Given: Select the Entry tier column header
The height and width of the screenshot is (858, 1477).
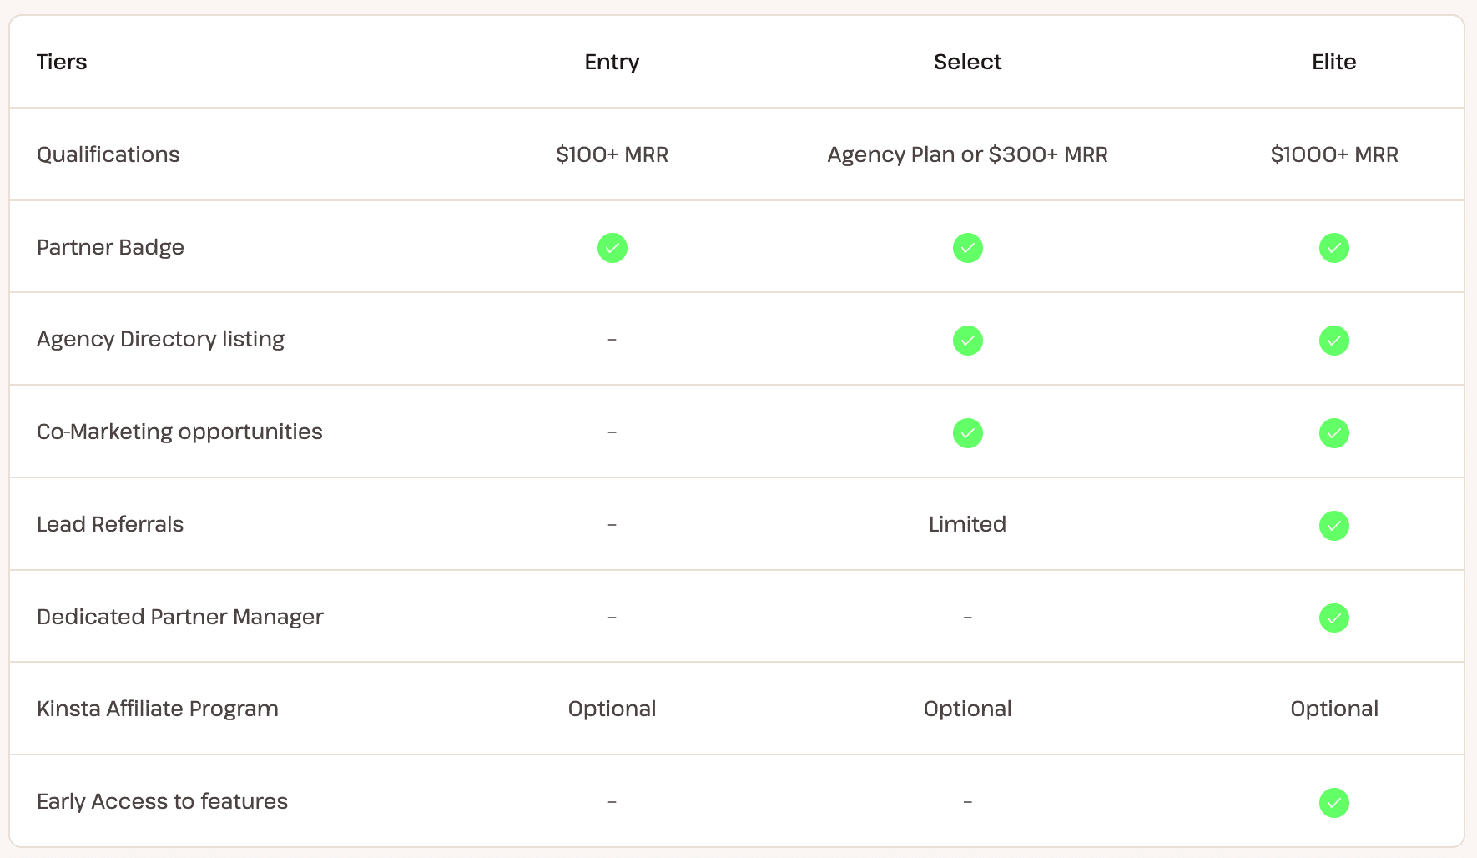Looking at the screenshot, I should (x=612, y=62).
